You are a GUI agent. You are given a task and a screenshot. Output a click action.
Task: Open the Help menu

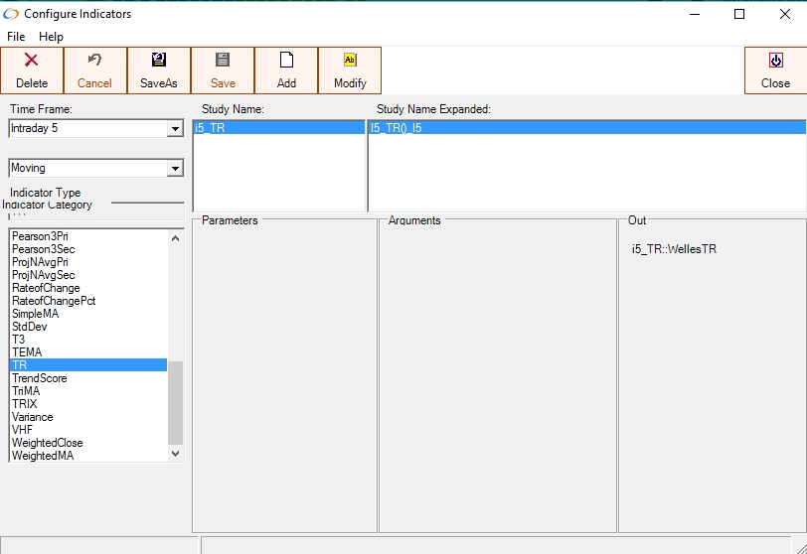tap(51, 37)
